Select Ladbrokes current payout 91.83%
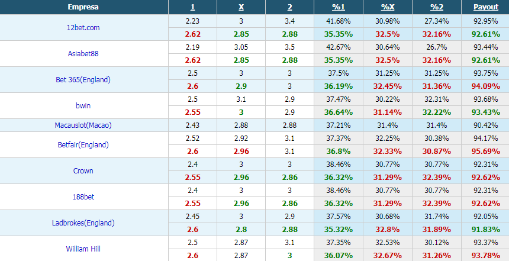Viewport: 509px width, 261px height. [486, 229]
